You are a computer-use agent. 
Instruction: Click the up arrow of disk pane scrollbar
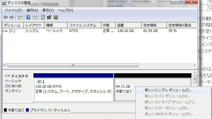point(195,72)
